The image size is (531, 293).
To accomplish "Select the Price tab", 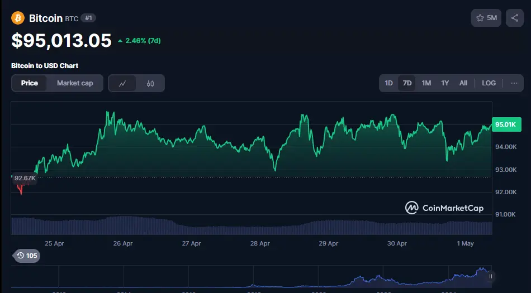I will pyautogui.click(x=30, y=83).
